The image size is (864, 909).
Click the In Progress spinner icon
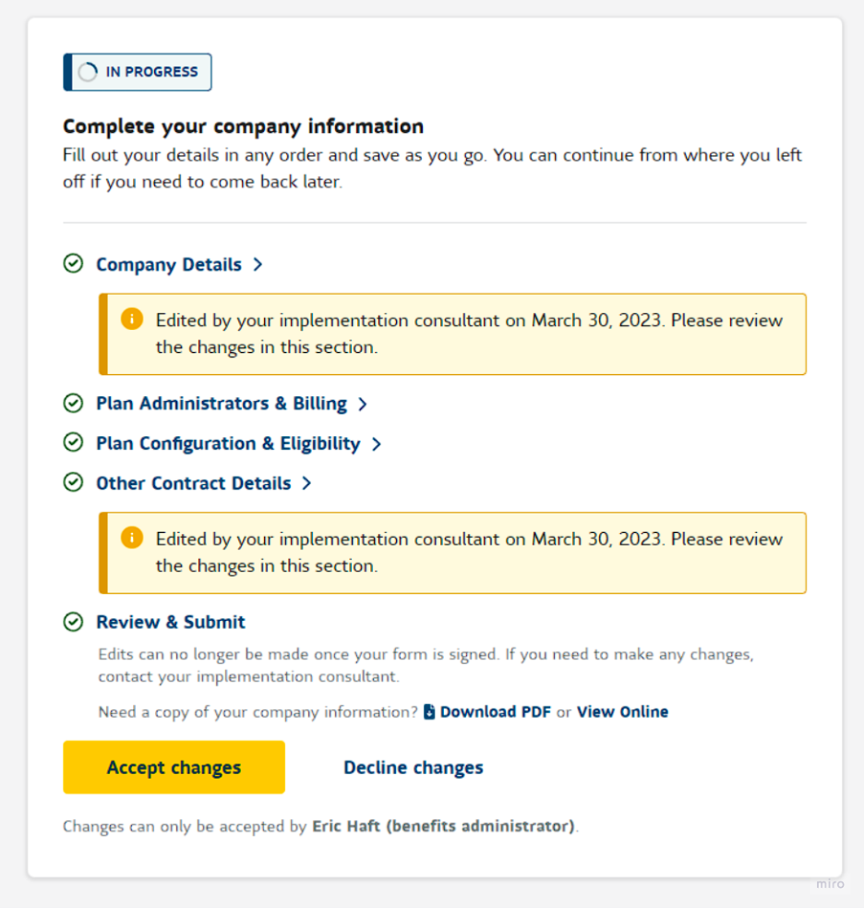tap(88, 72)
